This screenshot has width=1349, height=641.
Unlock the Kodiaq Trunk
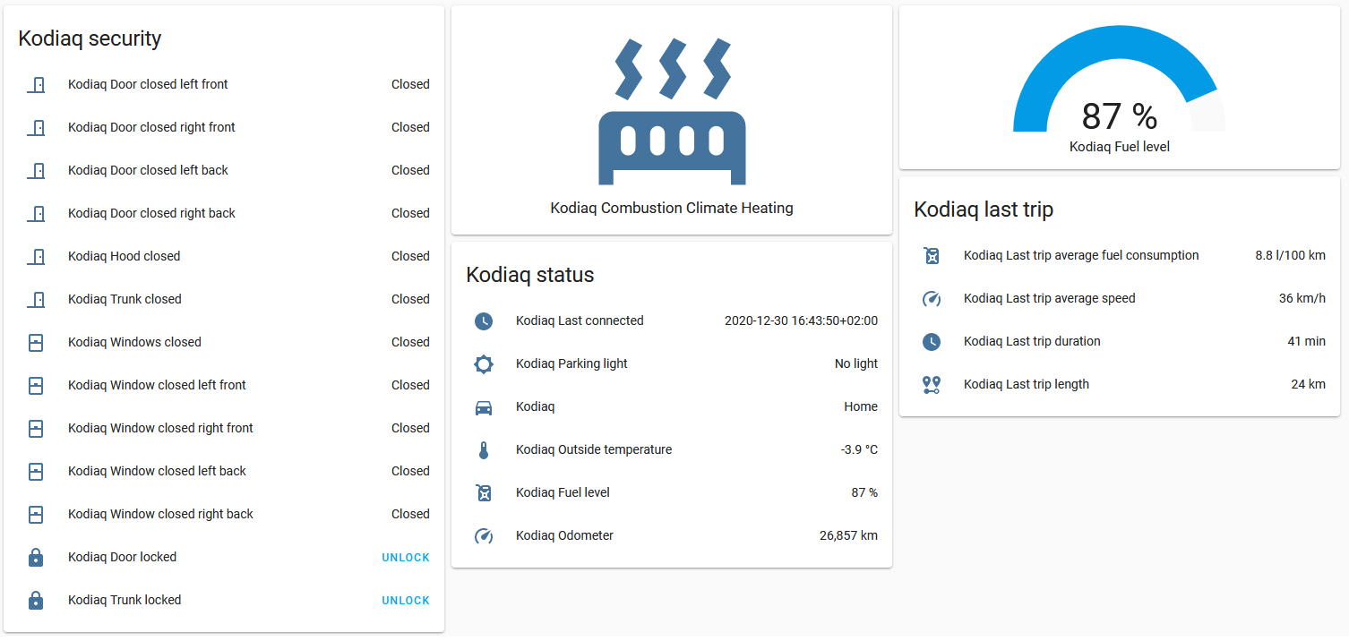(x=406, y=601)
